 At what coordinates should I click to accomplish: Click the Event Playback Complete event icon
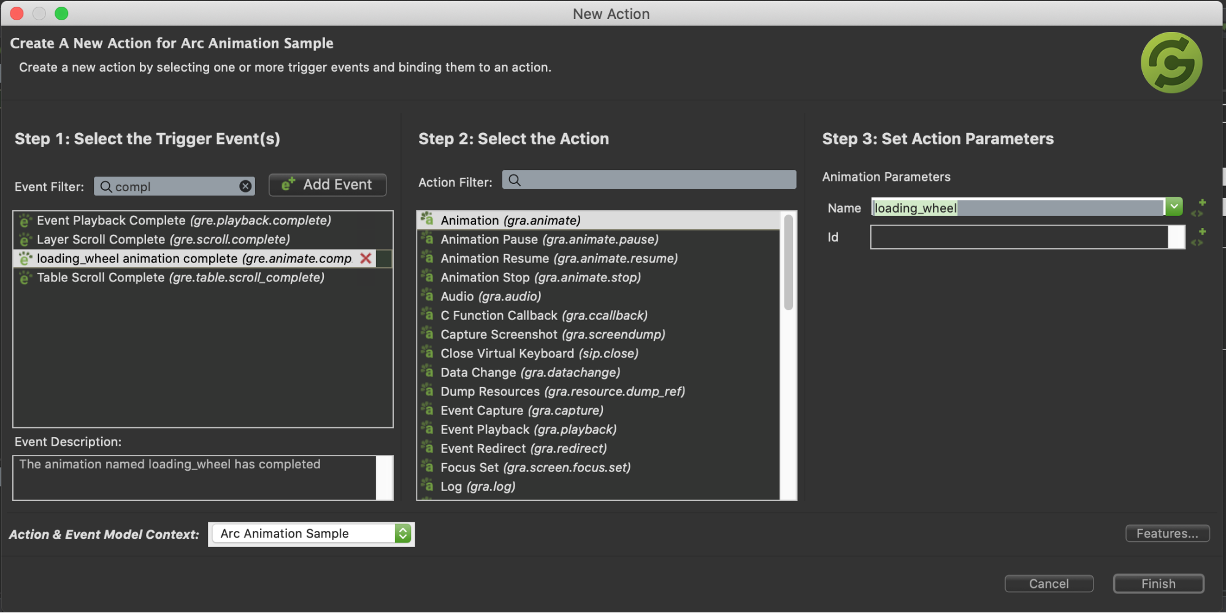click(x=25, y=221)
